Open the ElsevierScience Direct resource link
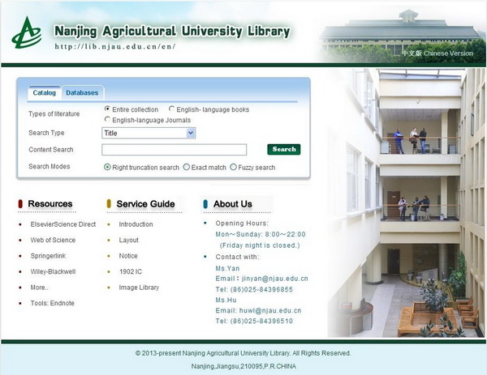 (63, 224)
